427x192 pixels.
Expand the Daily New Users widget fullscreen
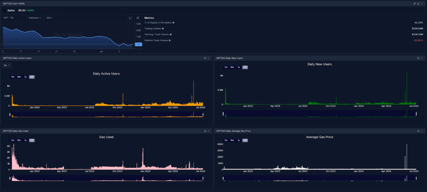(x=418, y=58)
